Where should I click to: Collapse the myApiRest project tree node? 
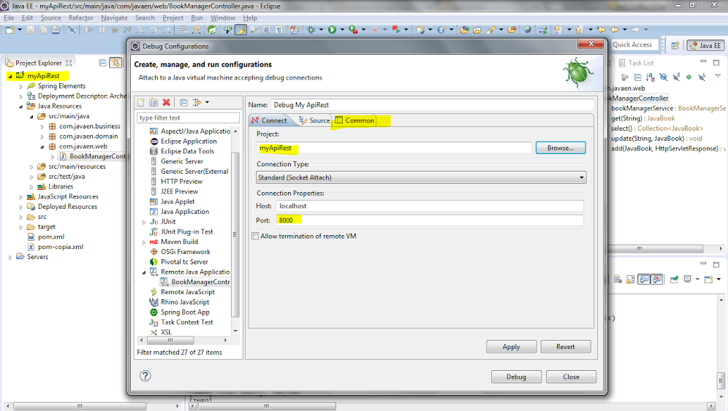click(10, 76)
